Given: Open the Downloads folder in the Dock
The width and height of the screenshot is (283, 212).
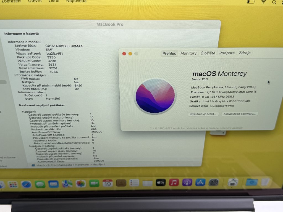Looking at the screenshot, I should (252, 182).
